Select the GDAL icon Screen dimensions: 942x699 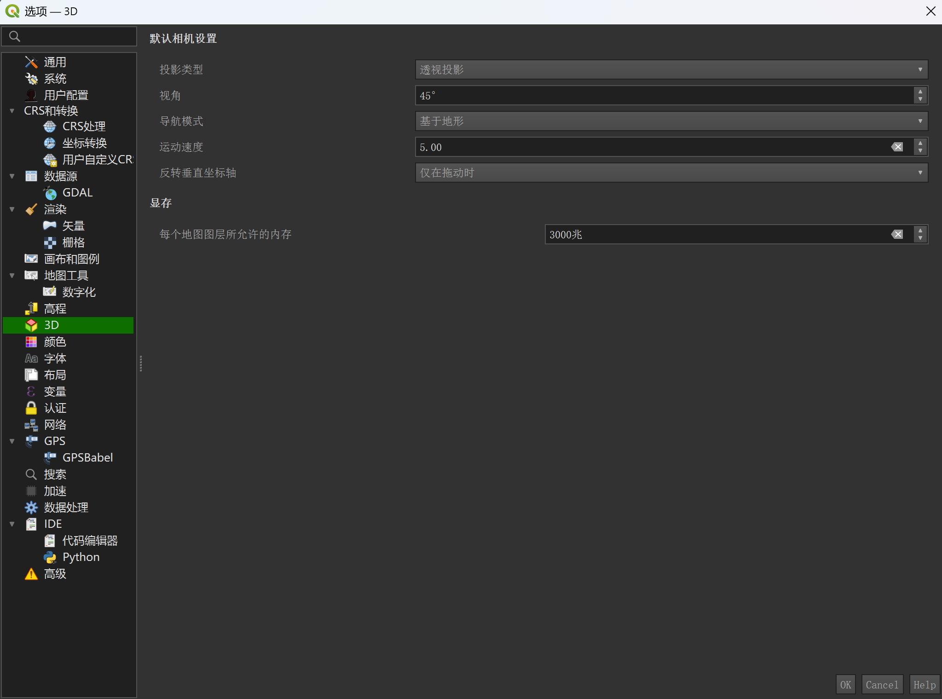coord(50,193)
